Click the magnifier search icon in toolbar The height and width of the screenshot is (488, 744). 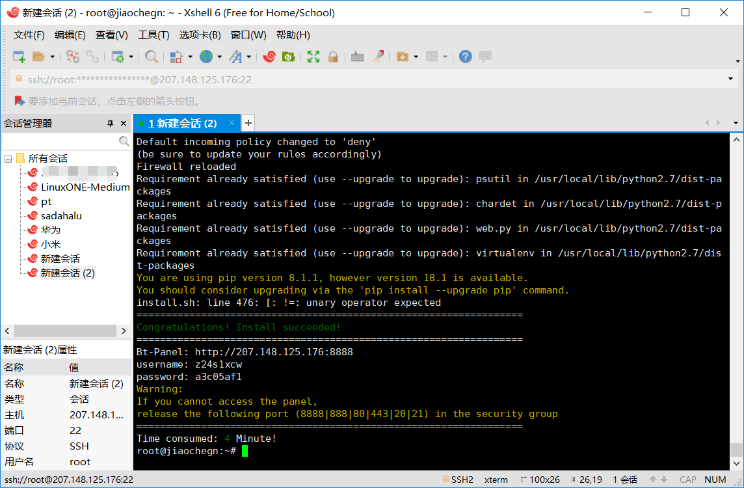pyautogui.click(x=151, y=57)
